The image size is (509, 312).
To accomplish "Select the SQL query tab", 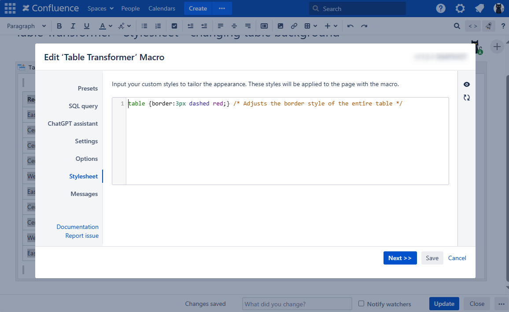I will pyautogui.click(x=83, y=106).
